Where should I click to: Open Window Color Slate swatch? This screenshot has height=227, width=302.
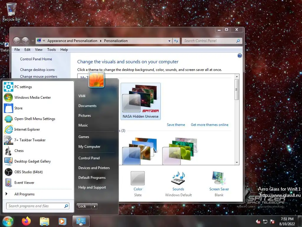138,178
